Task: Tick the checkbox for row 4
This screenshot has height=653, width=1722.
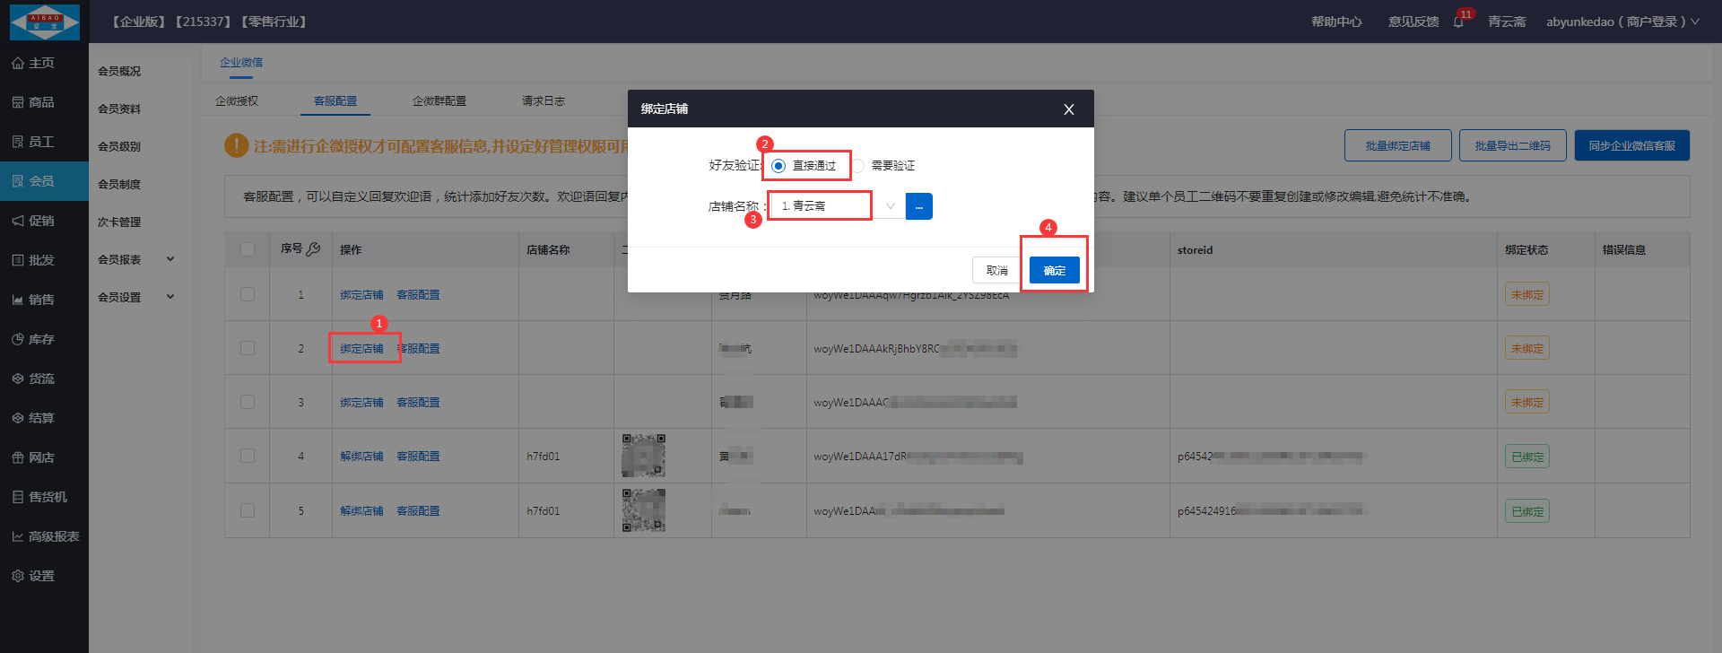Action: [248, 456]
